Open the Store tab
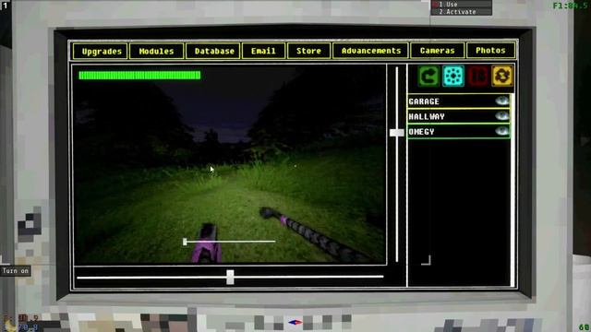This screenshot has height=332, width=591. [x=308, y=51]
